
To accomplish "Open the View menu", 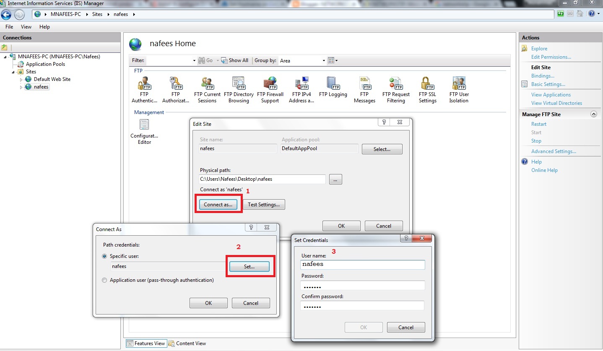I will tap(26, 27).
